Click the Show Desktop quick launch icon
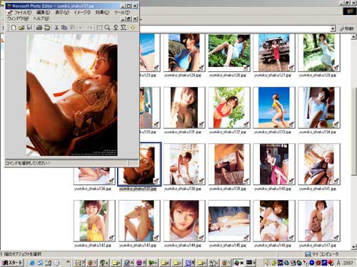Screen dimensions: 357x267 pos(49,263)
